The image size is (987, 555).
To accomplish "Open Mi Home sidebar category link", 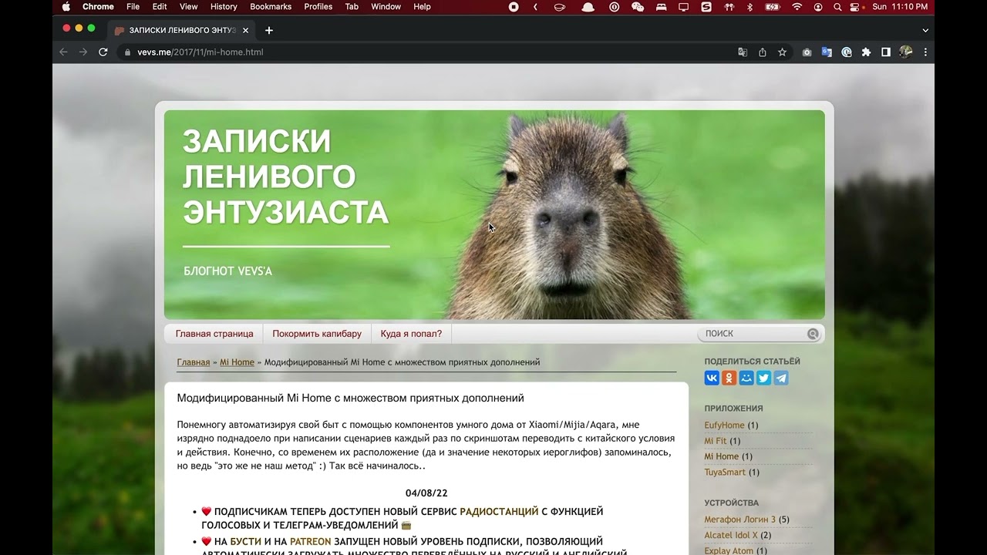I will 721,456.
